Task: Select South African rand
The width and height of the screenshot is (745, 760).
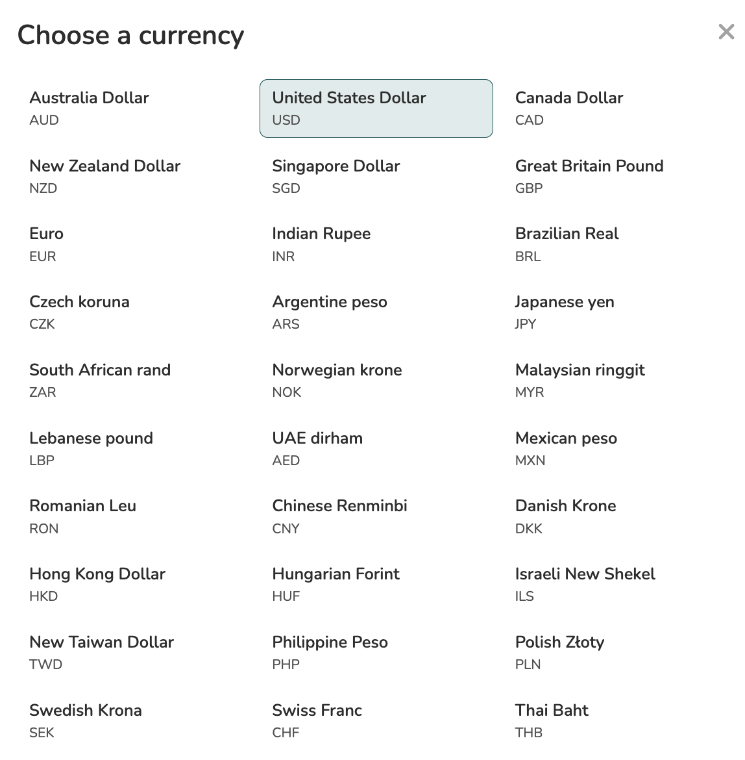Action: pos(100,380)
